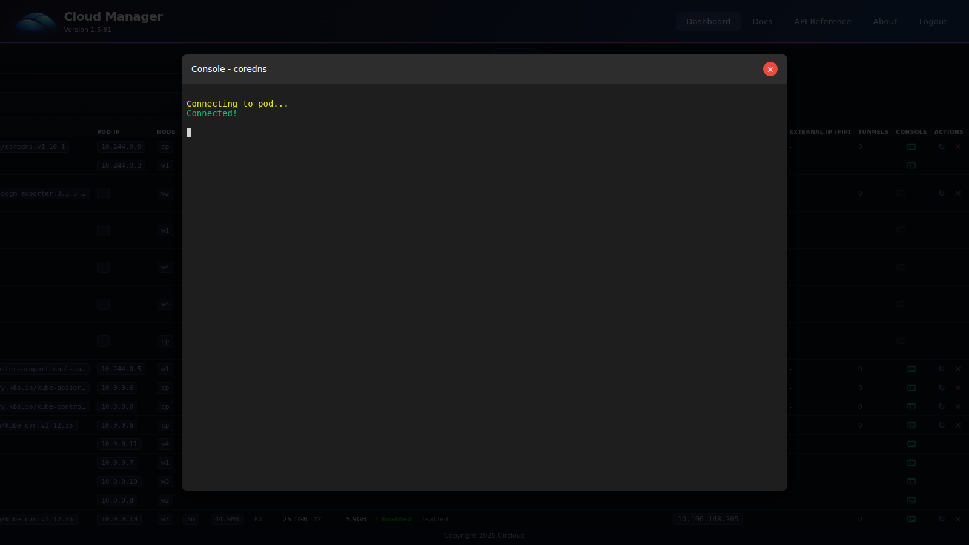Image resolution: width=969 pixels, height=545 pixels.
Task: Open the console icon in the bottom kube-ovn row
Action: [x=911, y=519]
